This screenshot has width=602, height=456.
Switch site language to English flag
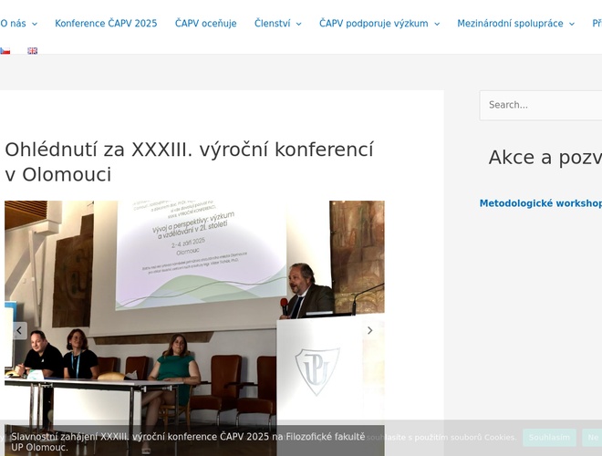click(x=33, y=51)
